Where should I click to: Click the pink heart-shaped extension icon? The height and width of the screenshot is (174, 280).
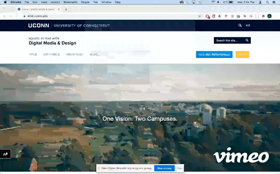(x=226, y=16)
